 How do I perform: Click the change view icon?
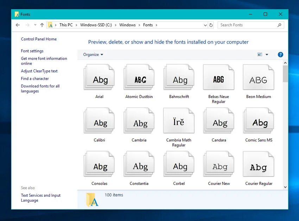(x=260, y=54)
